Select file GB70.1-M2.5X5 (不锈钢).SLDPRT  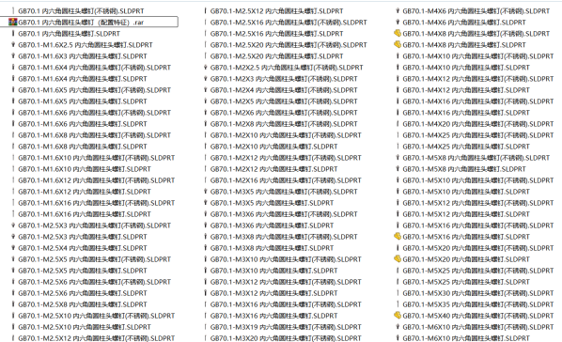tap(95, 259)
